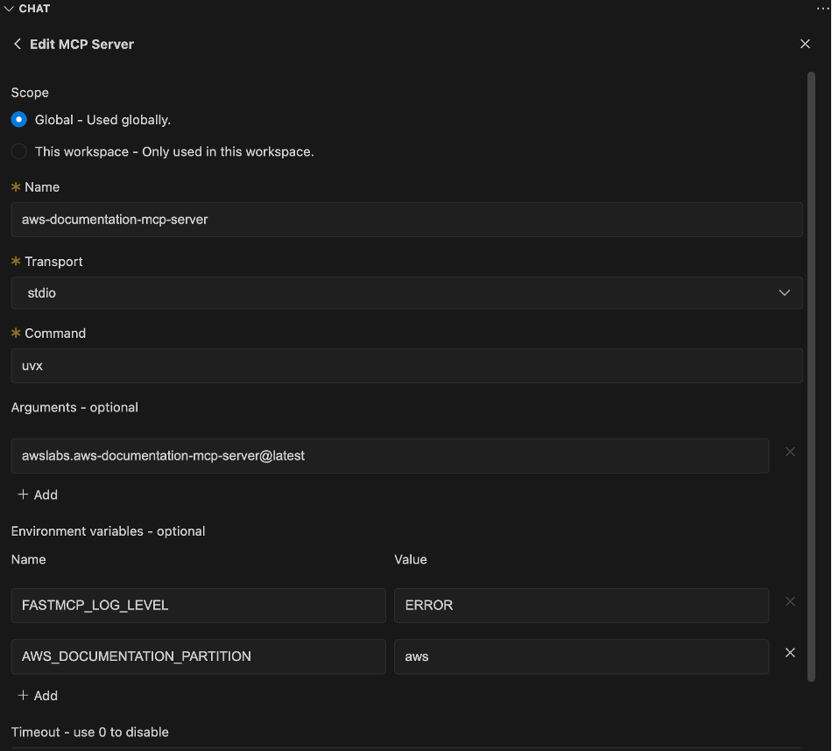Viewport: 832px width, 751px height.
Task: Open the Transport dropdown
Action: 406,292
